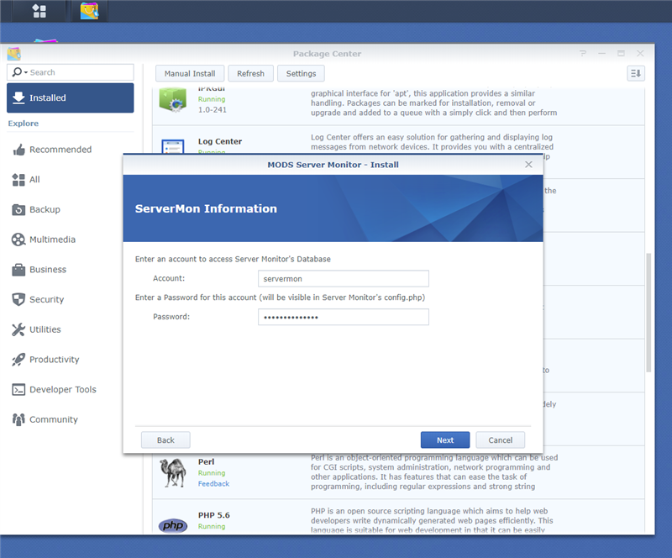Click the Log Center package name
The width and height of the screenshot is (672, 558).
(x=220, y=141)
